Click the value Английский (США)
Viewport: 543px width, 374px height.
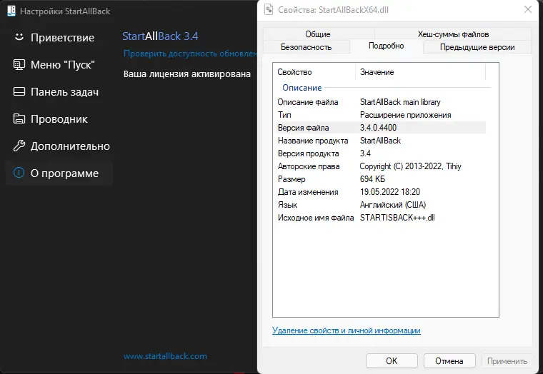click(393, 204)
